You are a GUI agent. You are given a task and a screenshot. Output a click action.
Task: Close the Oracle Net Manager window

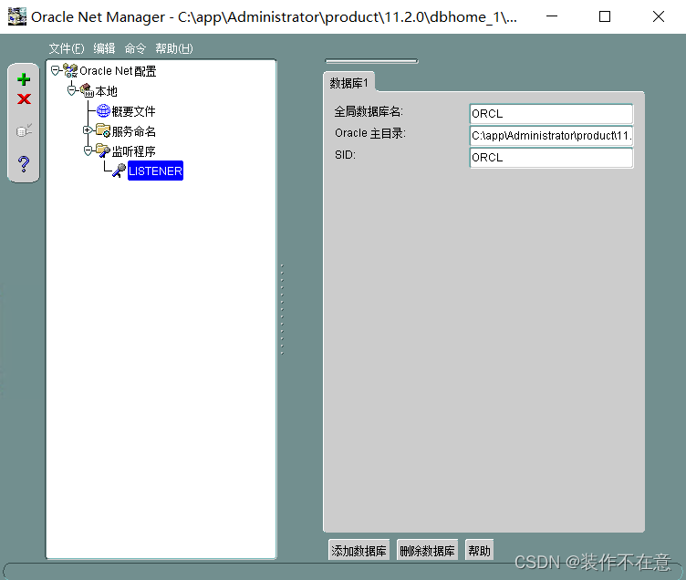(659, 16)
